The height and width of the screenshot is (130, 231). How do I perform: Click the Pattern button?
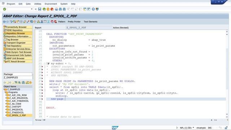pyautogui.click(x=62, y=22)
